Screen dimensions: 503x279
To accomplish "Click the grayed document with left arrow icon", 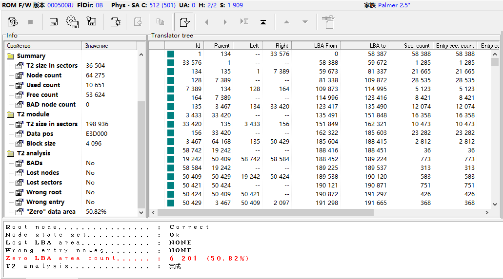I will point(138,22).
